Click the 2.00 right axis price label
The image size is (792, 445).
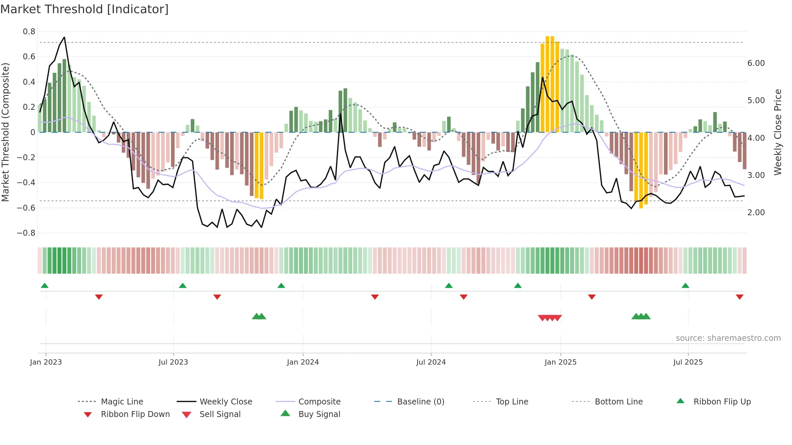[x=756, y=212]
